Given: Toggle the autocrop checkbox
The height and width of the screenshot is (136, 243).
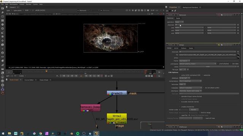Looking at the screenshot, I should [x=202, y=75].
